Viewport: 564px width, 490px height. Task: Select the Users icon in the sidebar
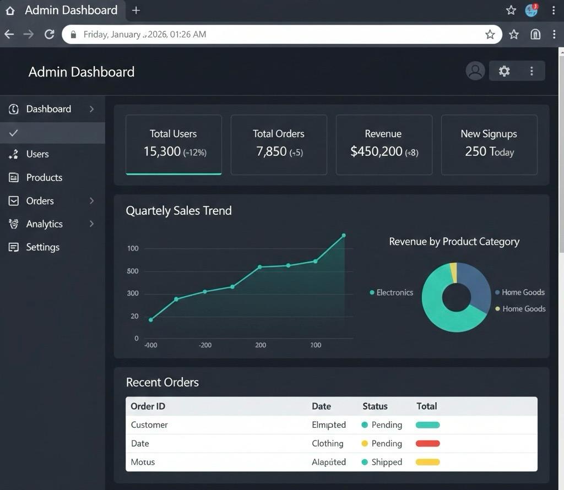[13, 154]
